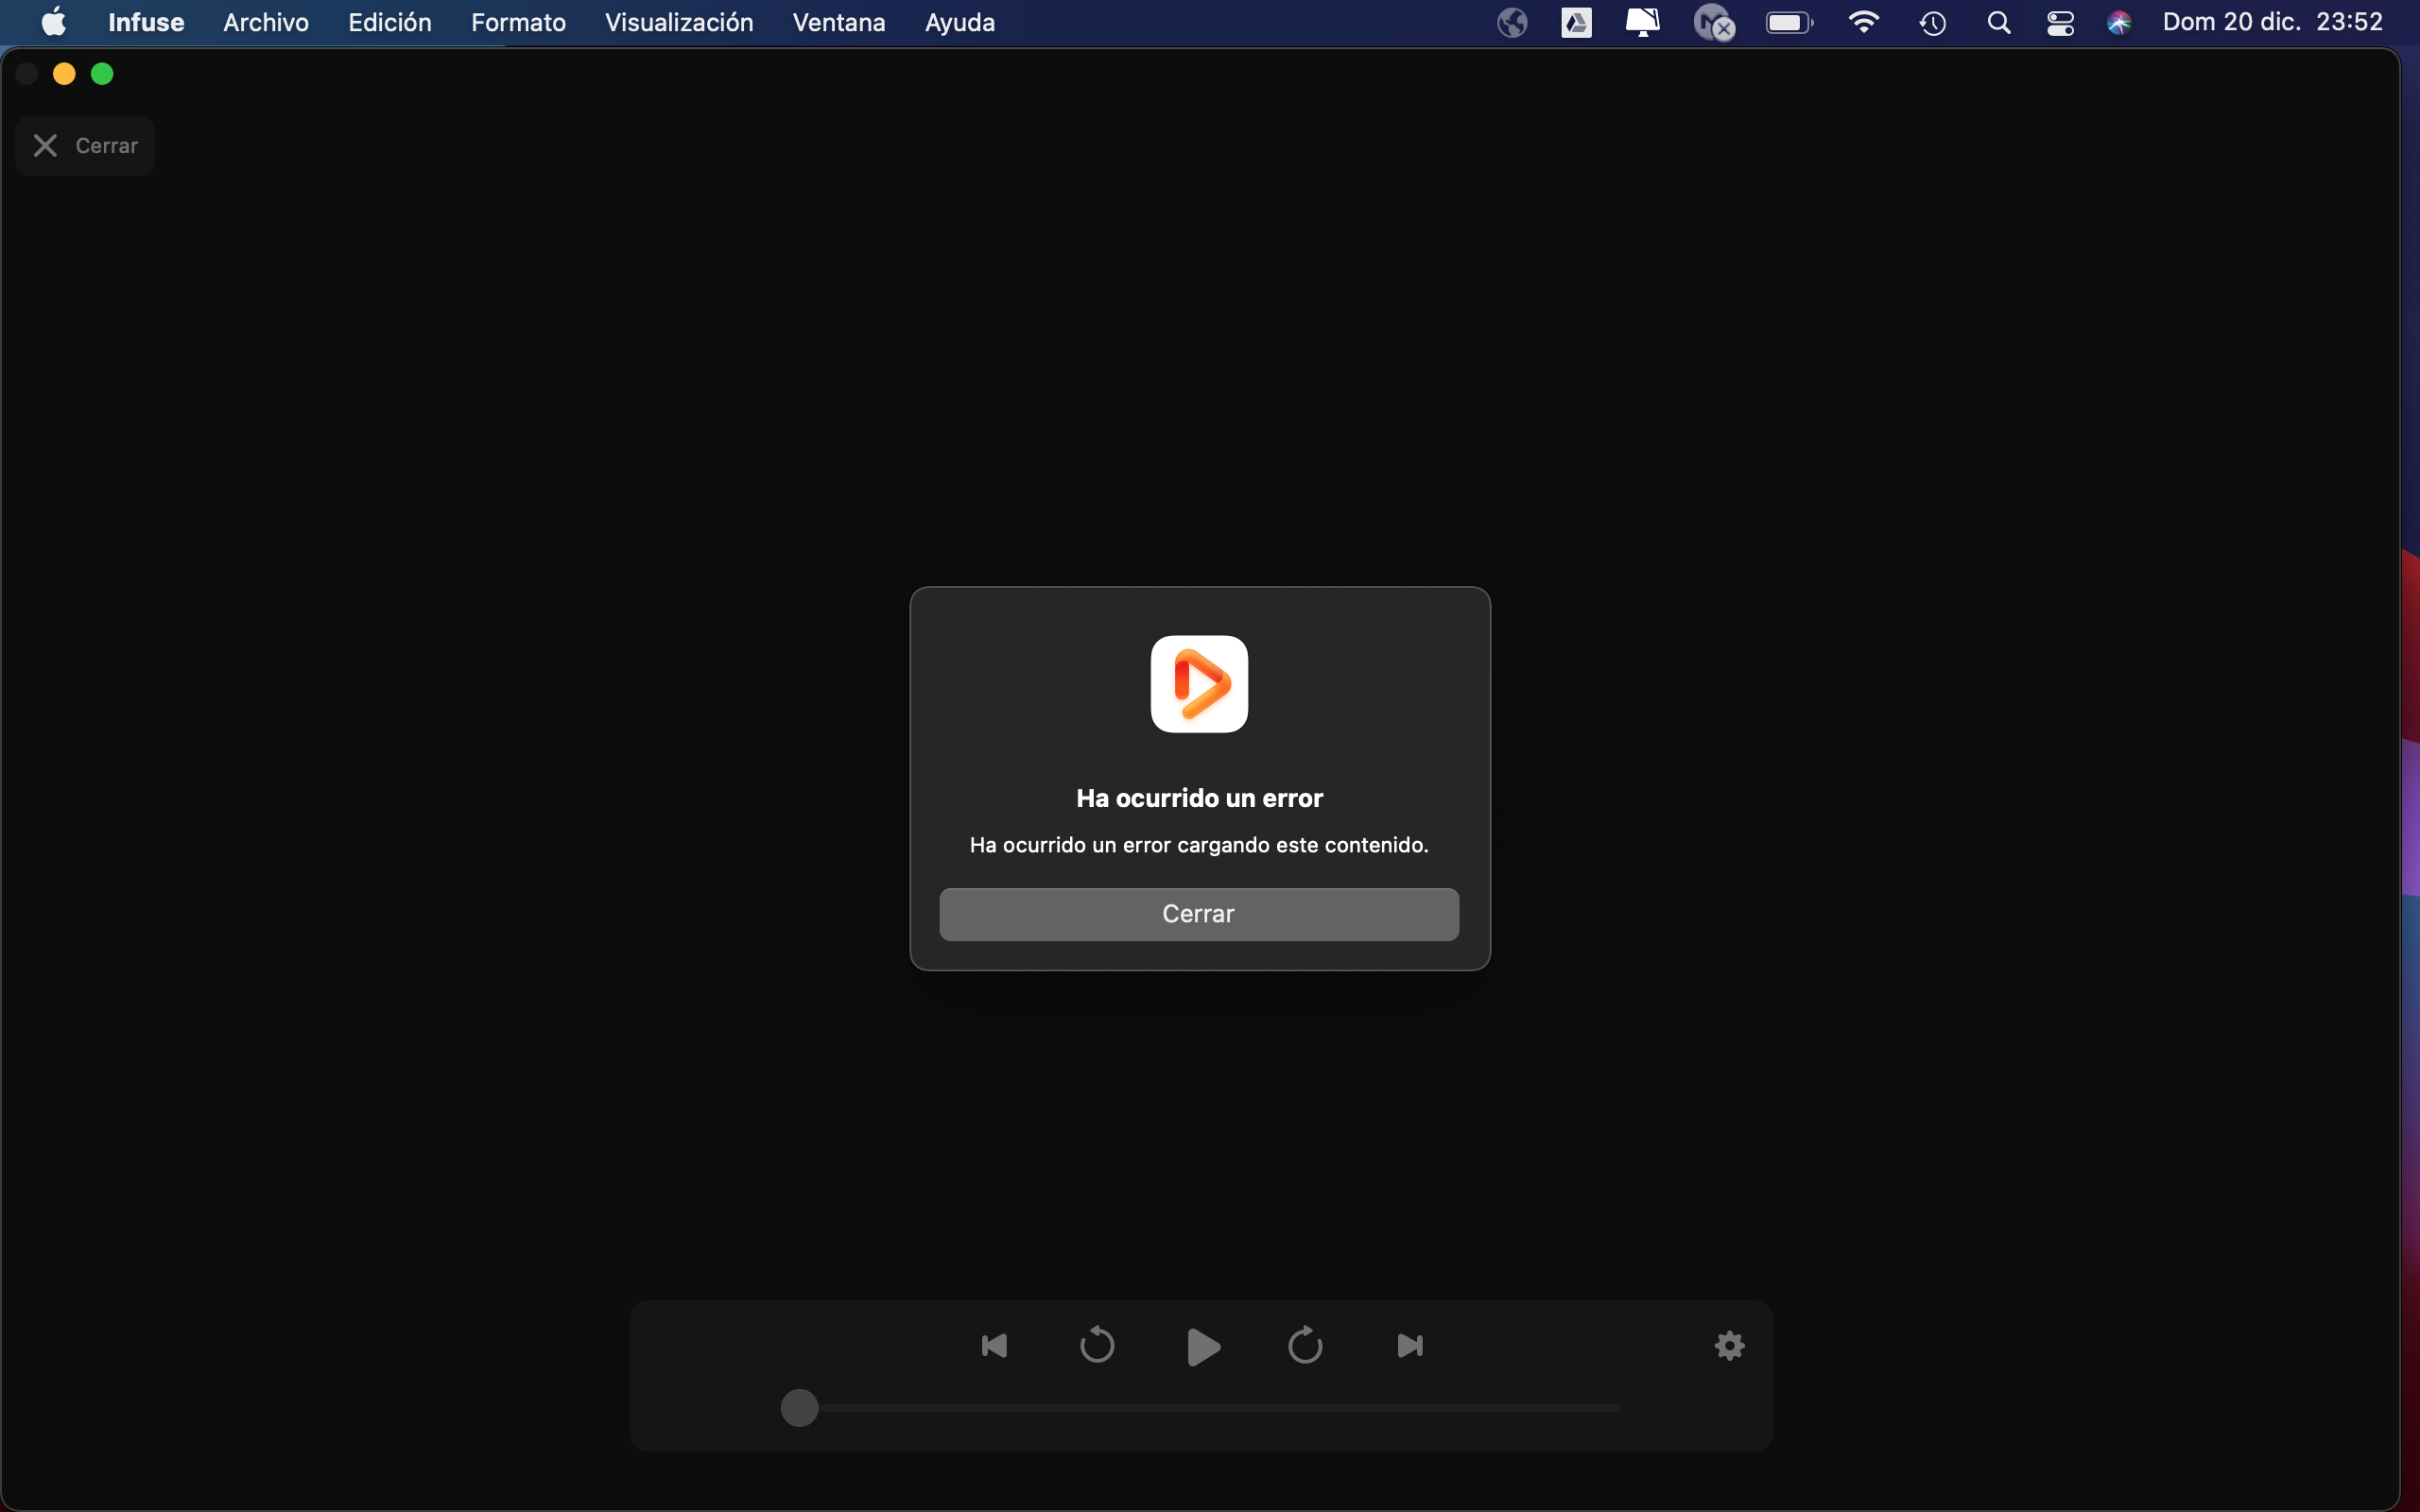
Task: Click the rewind counterclockwise arrow icon
Action: coord(1097,1346)
